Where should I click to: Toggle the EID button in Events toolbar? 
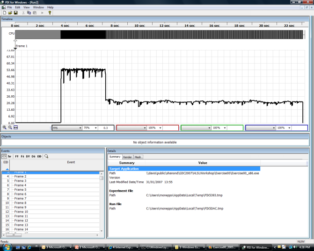pos(39,156)
